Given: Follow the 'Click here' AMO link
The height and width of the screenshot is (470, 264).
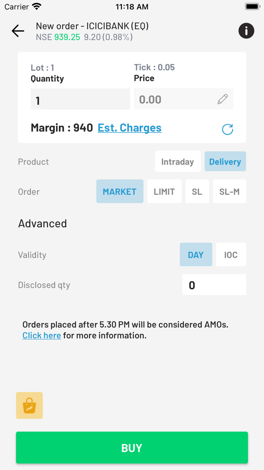Looking at the screenshot, I should point(42,335).
